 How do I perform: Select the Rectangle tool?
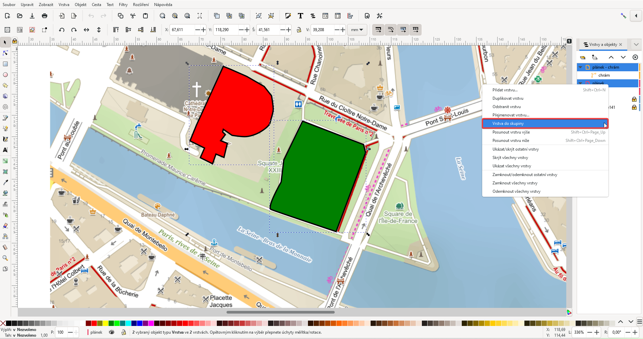point(5,64)
